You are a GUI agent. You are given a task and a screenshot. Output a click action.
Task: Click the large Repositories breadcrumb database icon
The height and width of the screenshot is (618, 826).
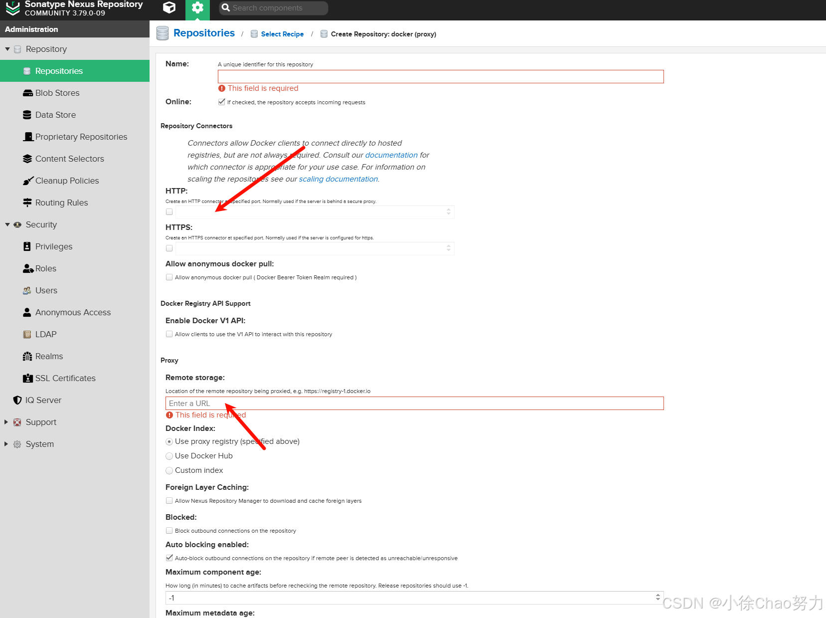pos(163,33)
